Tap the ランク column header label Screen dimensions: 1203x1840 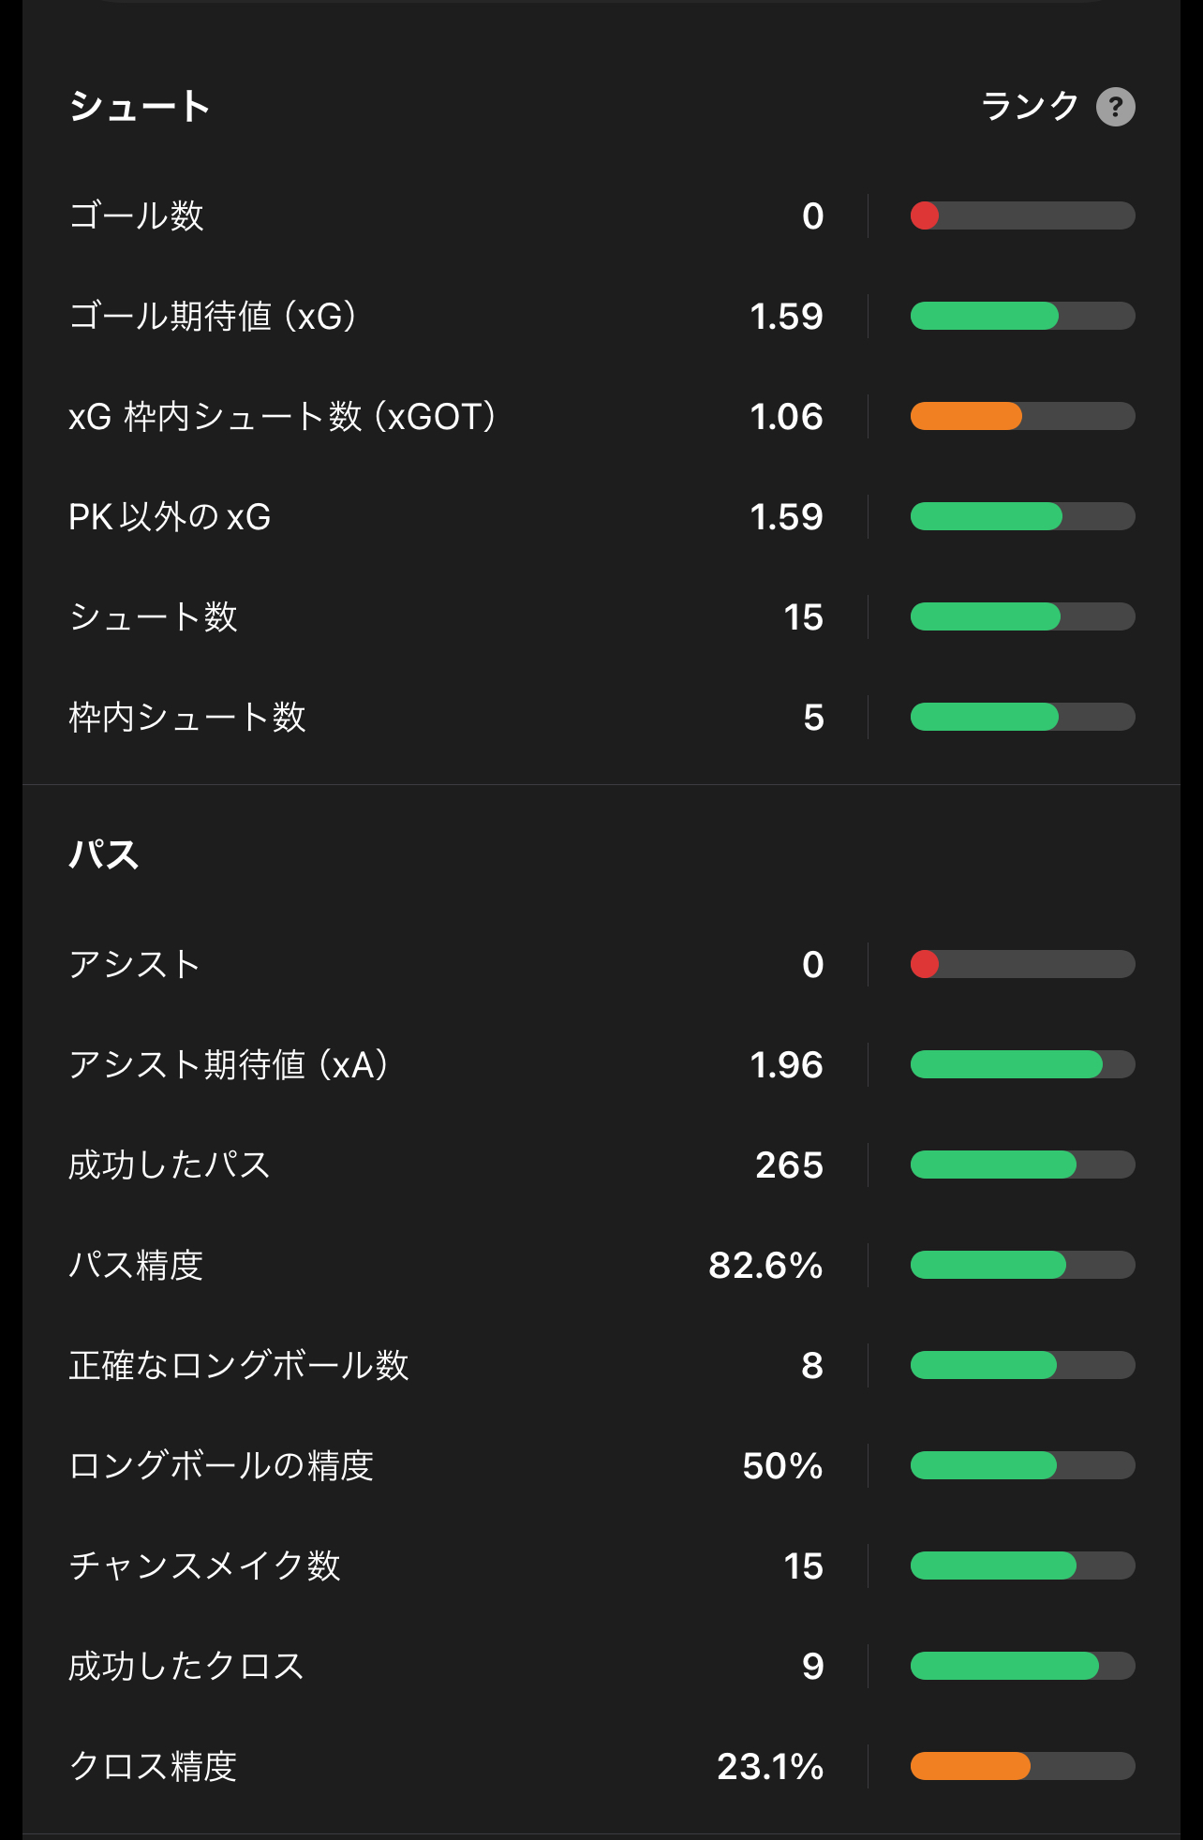tap(1030, 106)
